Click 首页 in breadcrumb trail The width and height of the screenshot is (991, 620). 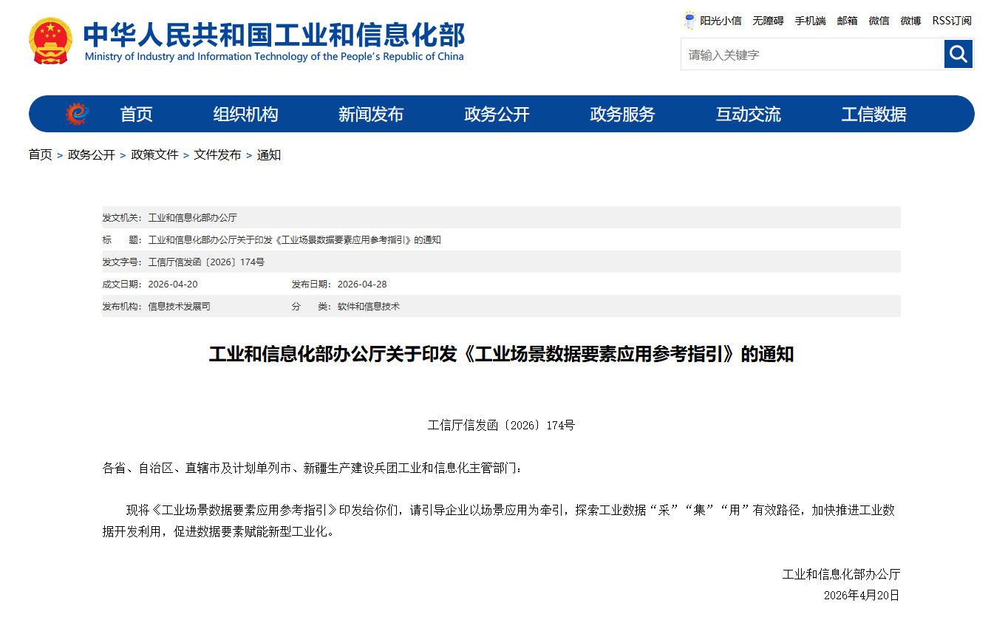pyautogui.click(x=41, y=155)
